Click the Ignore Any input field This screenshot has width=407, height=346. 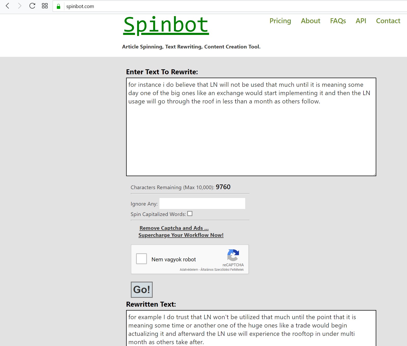202,203
